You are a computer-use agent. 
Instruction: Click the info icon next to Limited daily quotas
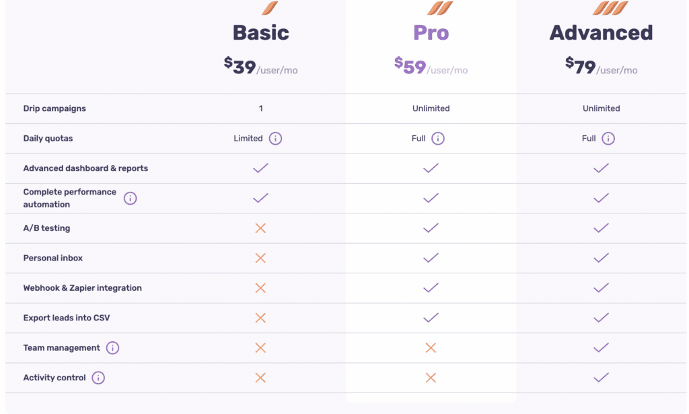(275, 139)
